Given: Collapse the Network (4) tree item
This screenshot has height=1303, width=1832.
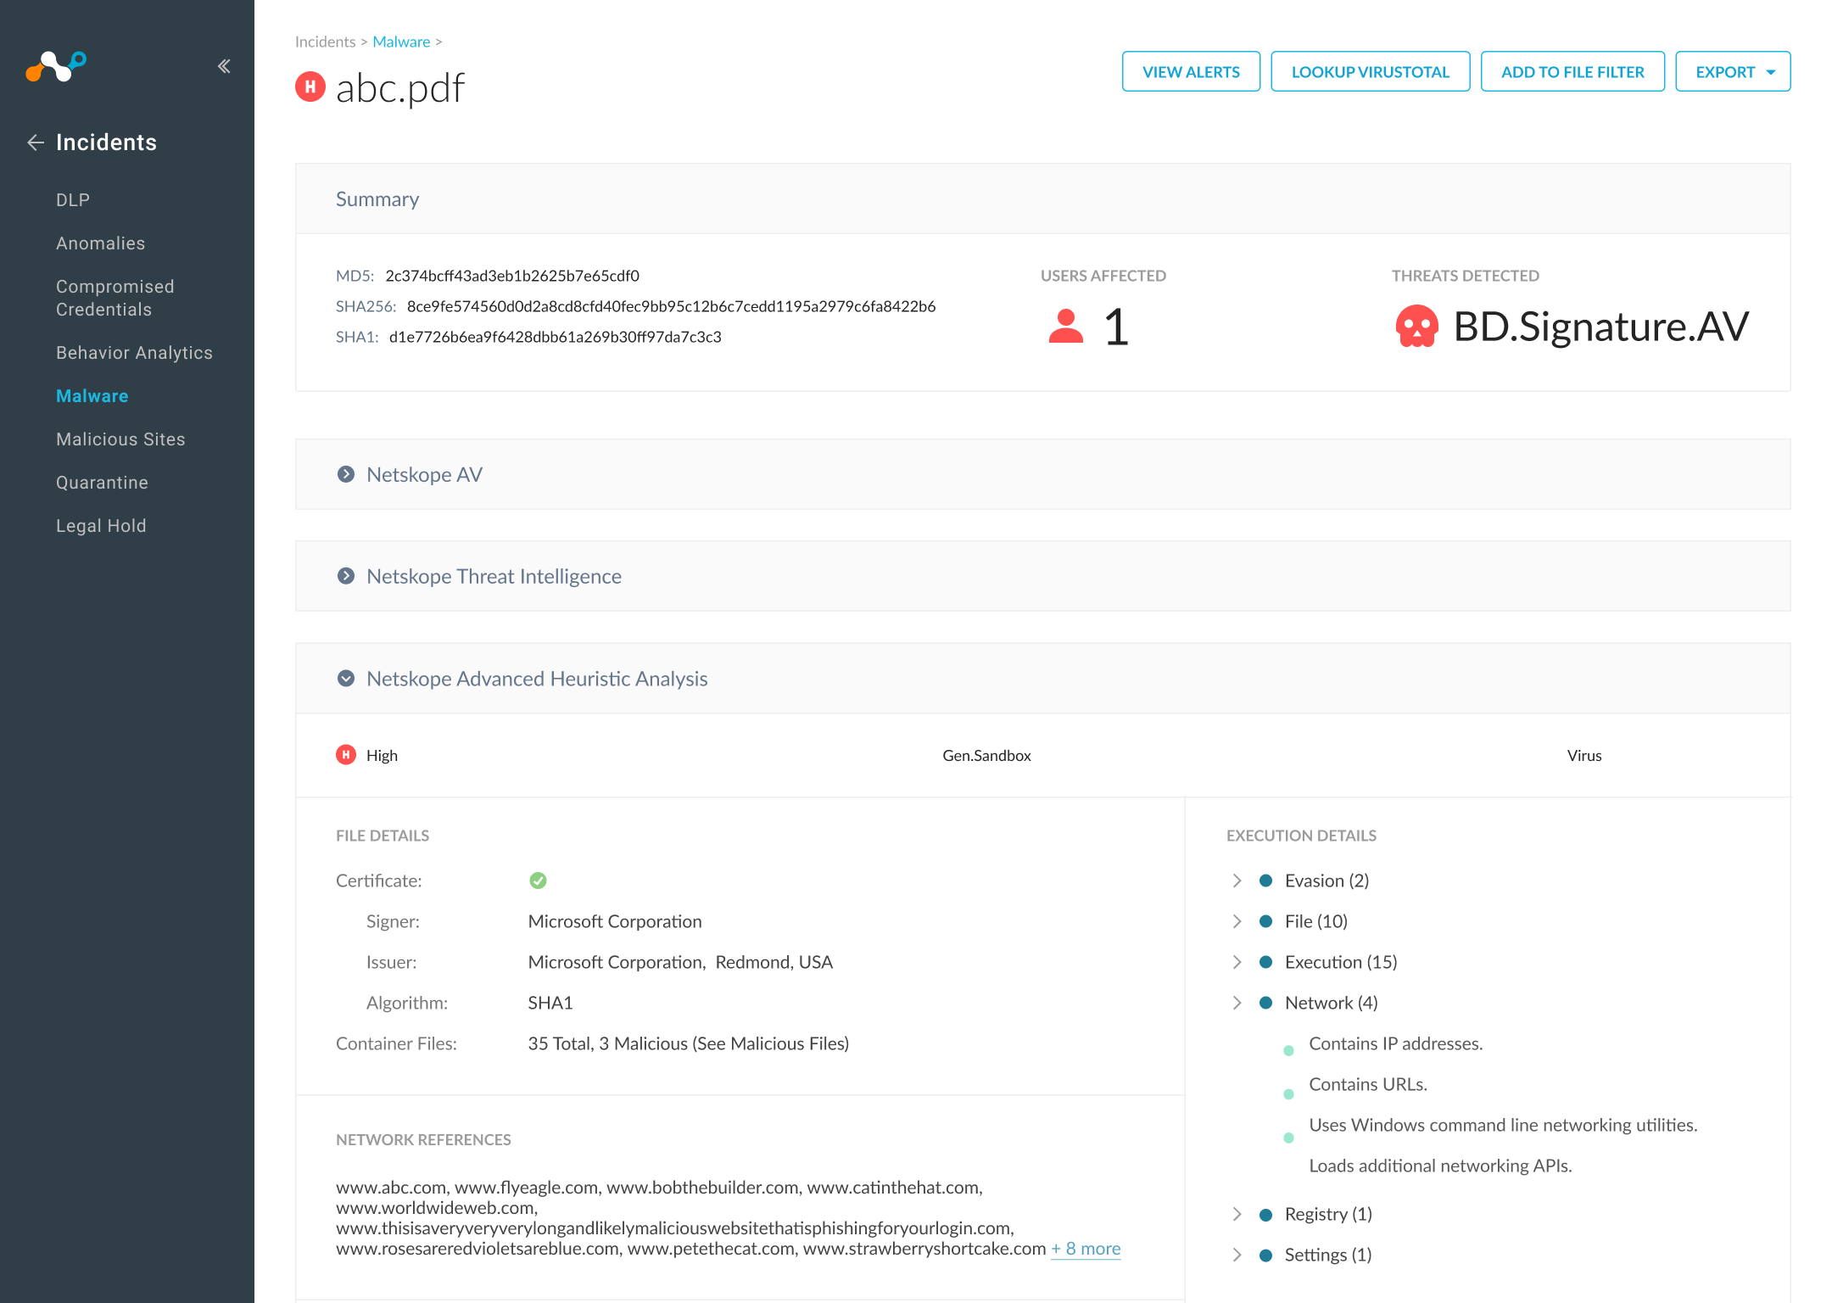Looking at the screenshot, I should click(x=1237, y=1003).
